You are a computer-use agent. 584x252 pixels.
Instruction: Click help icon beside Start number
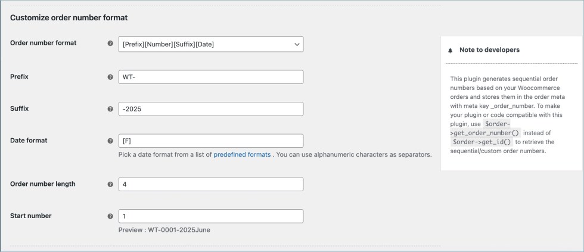coord(110,216)
